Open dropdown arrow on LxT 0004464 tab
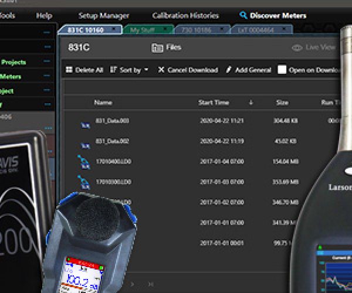The width and height of the screenshot is (352, 293). (x=284, y=29)
